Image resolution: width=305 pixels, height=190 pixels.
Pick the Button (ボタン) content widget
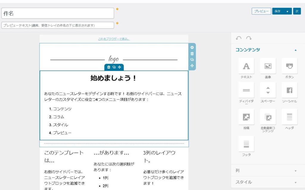pos(289,66)
